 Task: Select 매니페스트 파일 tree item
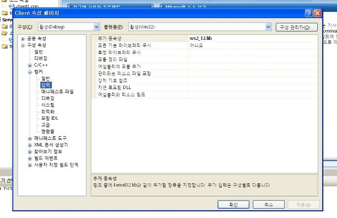pyautogui.click(x=58, y=92)
